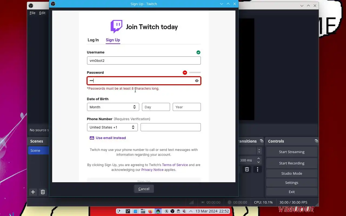Click the Year input field
346x216 pixels.
tap(187, 107)
